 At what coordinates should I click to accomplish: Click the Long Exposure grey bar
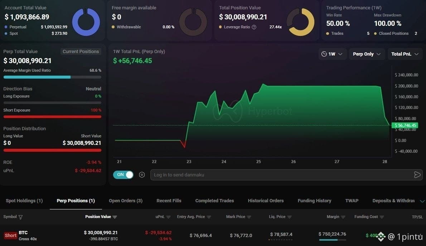point(52,103)
